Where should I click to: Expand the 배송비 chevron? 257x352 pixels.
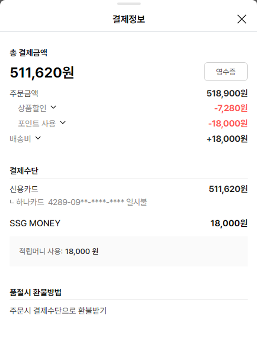coord(38,138)
